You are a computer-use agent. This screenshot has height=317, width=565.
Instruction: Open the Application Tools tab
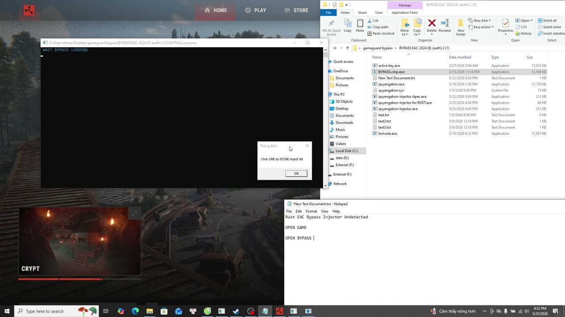pyautogui.click(x=405, y=13)
